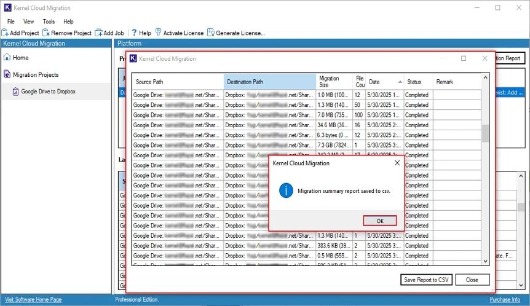Sort by the Migration Size column header
The image size is (530, 306).
pos(334,82)
